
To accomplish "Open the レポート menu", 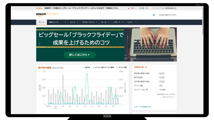I will (118, 22).
